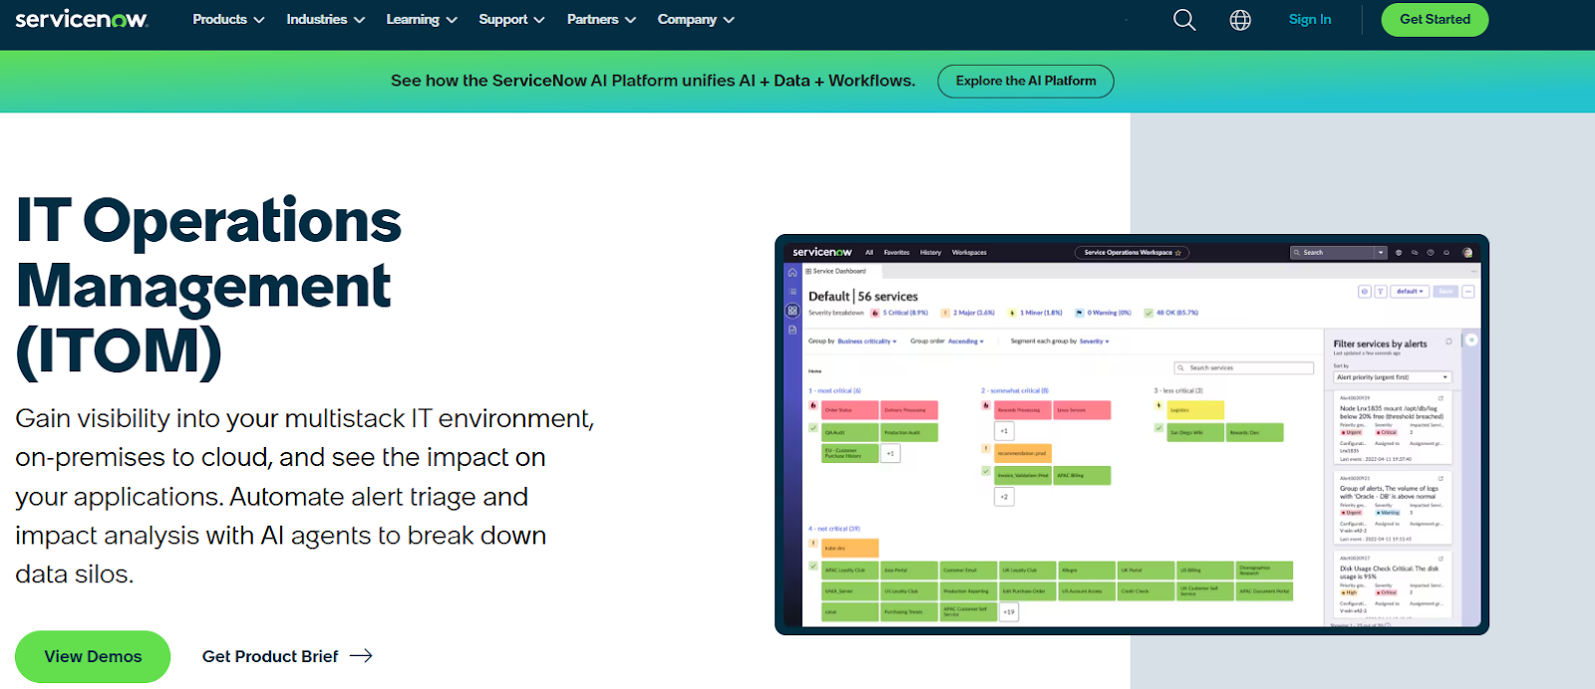Open the globe language selector
Image resolution: width=1595 pixels, height=689 pixels.
[x=1240, y=20]
